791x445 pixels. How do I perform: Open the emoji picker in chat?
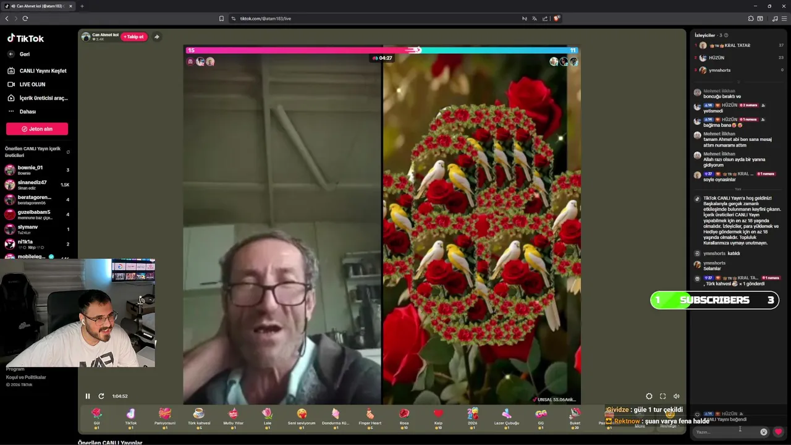[764, 432]
